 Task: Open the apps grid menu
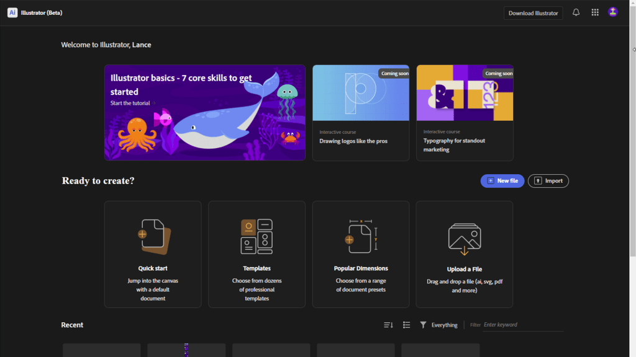click(595, 12)
